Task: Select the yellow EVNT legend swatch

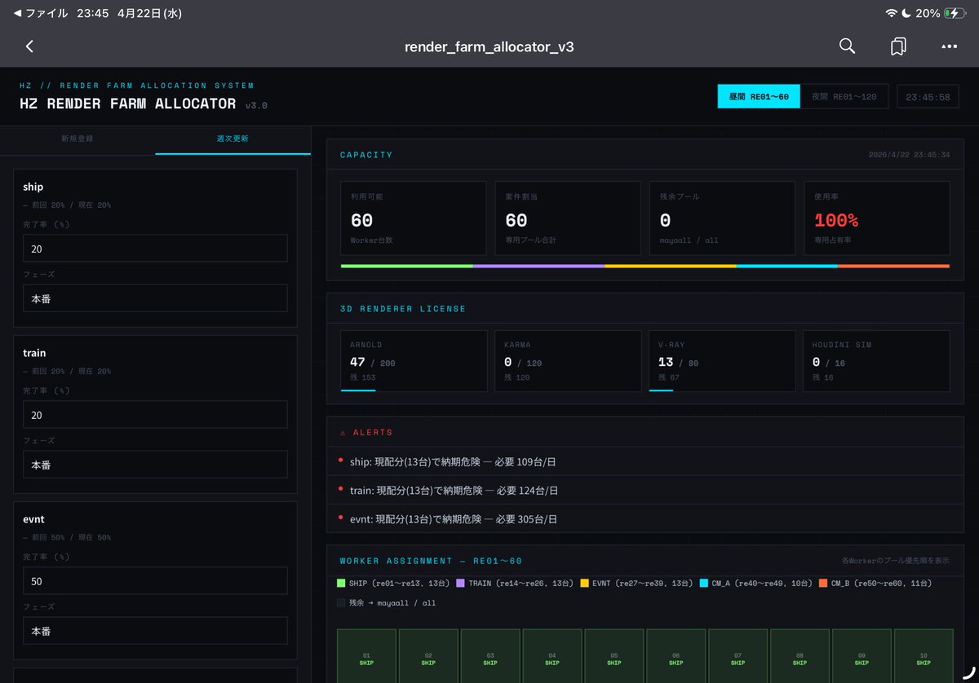Action: point(584,583)
